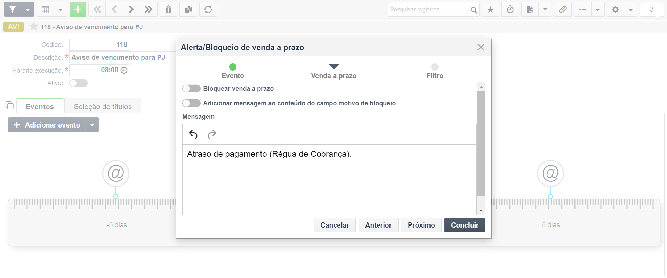The image size is (667, 278).
Task: Click the email marker above -5 dias
Action: pyautogui.click(x=116, y=173)
